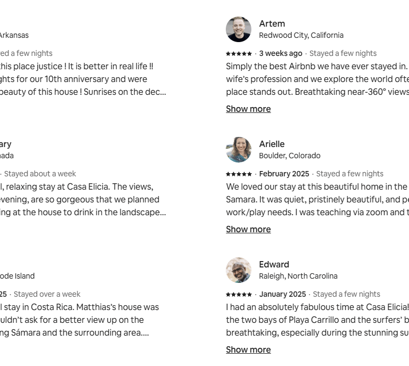Expand Edward's review via Show more
The height and width of the screenshot is (366, 409).
248,349
